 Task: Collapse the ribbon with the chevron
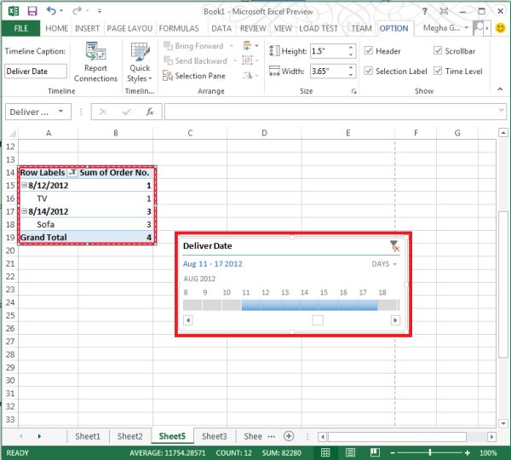point(500,89)
